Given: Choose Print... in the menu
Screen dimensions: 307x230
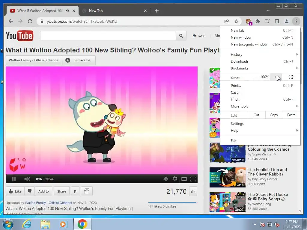Looking at the screenshot, I should coord(260,85).
